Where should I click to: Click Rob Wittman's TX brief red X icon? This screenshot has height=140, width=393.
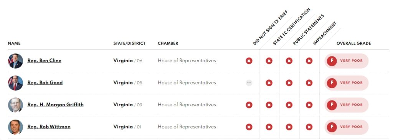[x=249, y=127]
